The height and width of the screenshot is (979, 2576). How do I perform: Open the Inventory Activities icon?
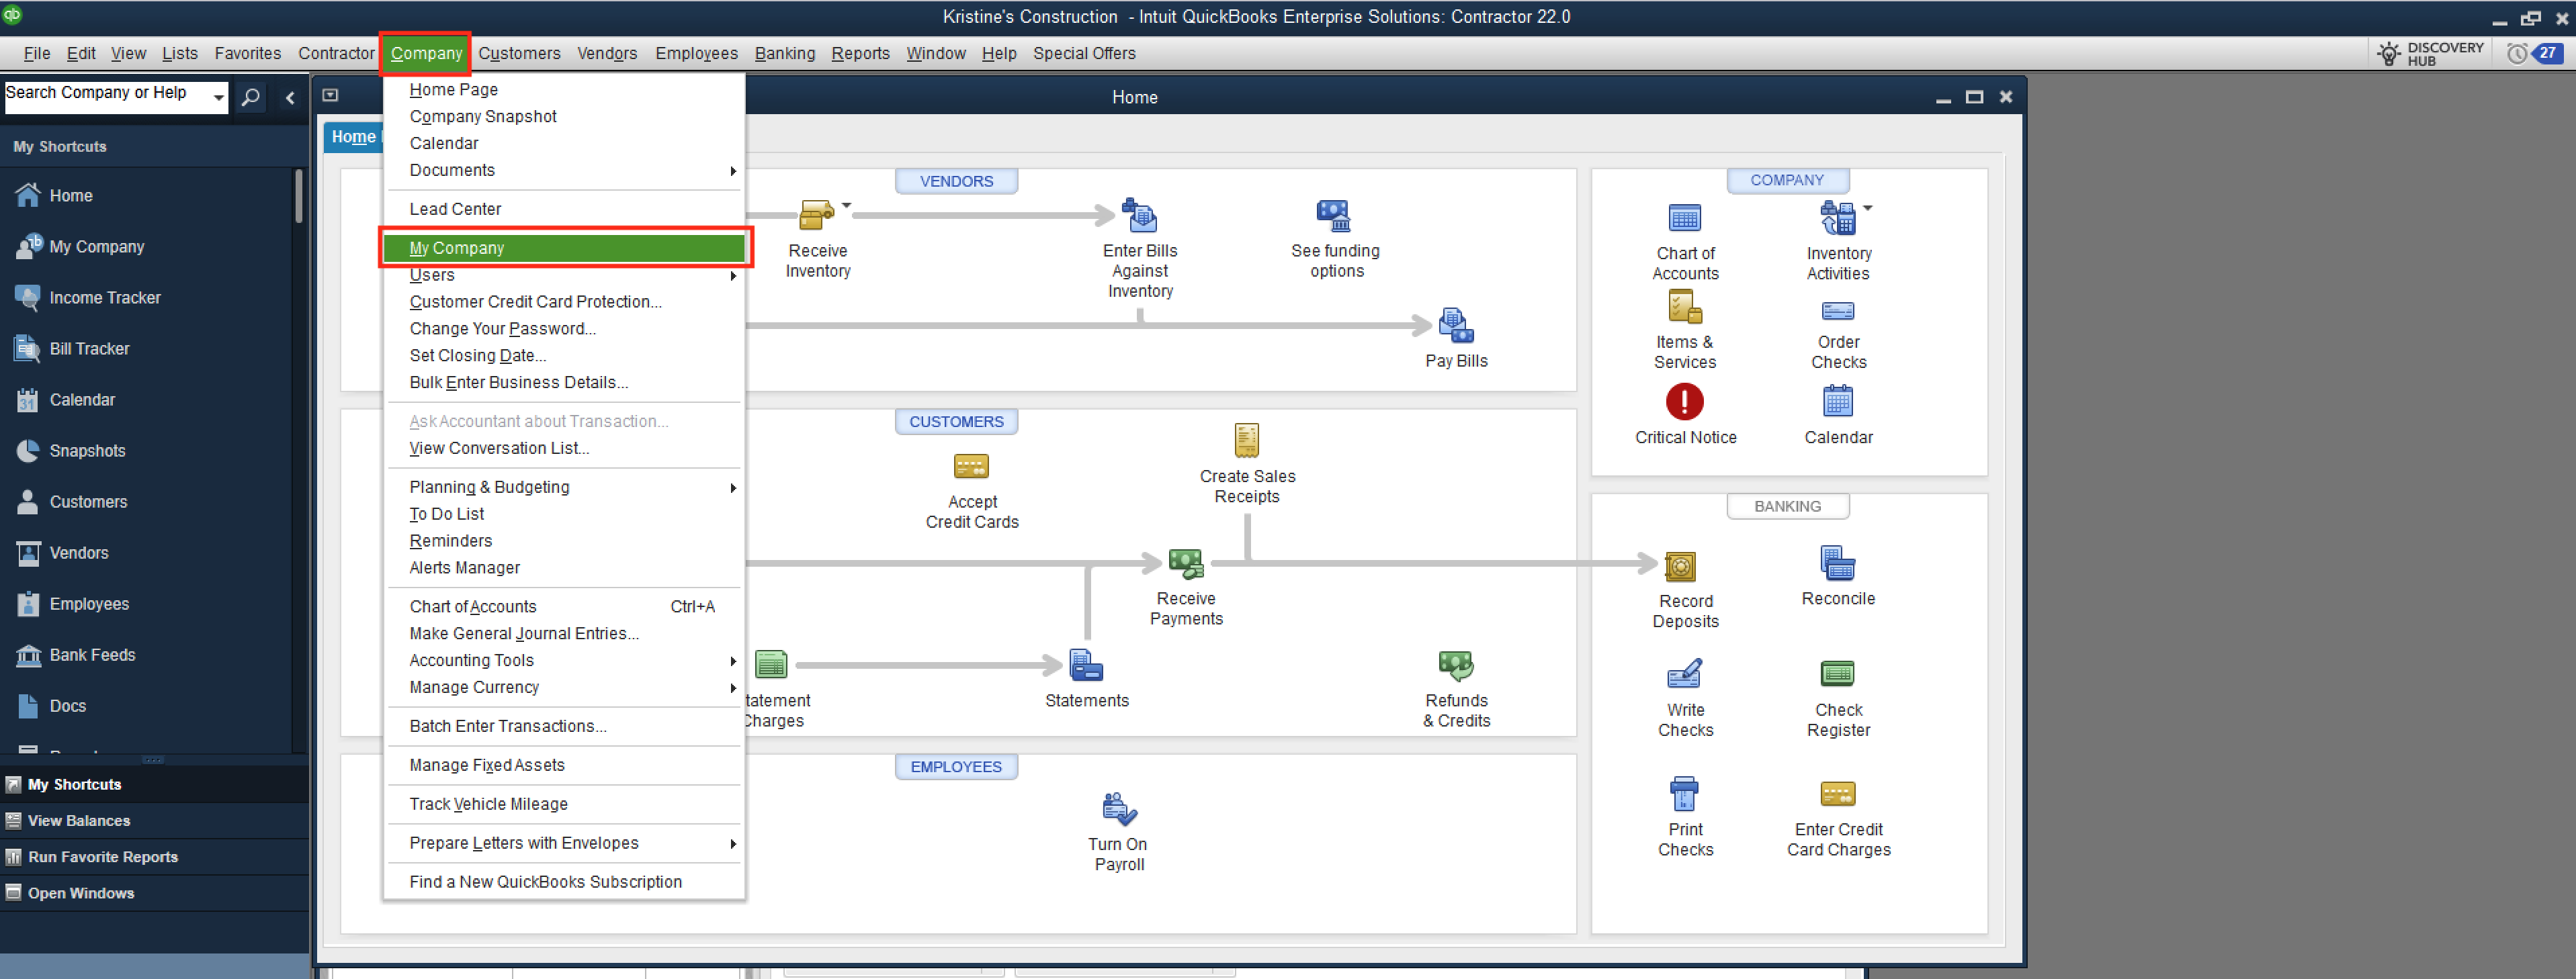(1837, 218)
